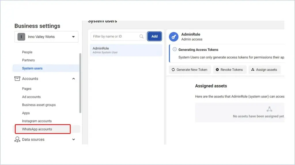Click the info icon beside Generating Access Tokens
This screenshot has height=165, width=295.
click(175, 49)
